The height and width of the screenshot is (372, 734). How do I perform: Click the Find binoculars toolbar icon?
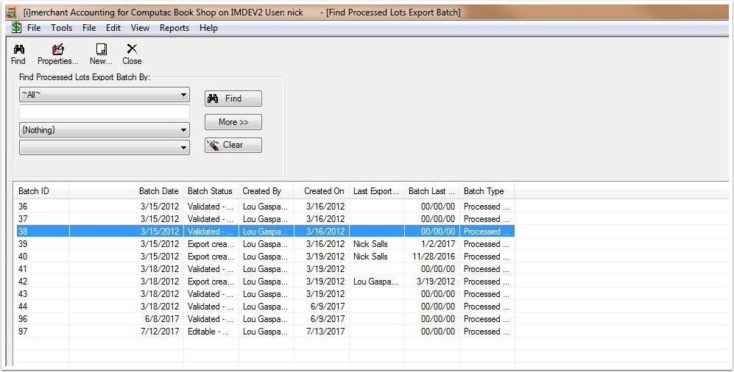[x=18, y=49]
